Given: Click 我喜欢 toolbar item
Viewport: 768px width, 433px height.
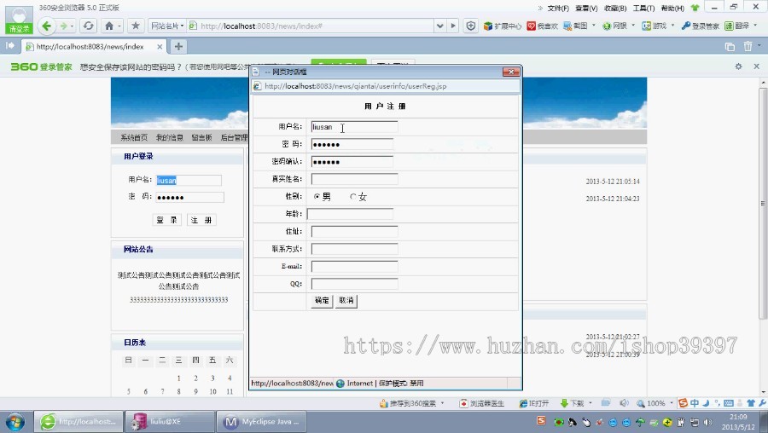Looking at the screenshot, I should click(x=542, y=26).
